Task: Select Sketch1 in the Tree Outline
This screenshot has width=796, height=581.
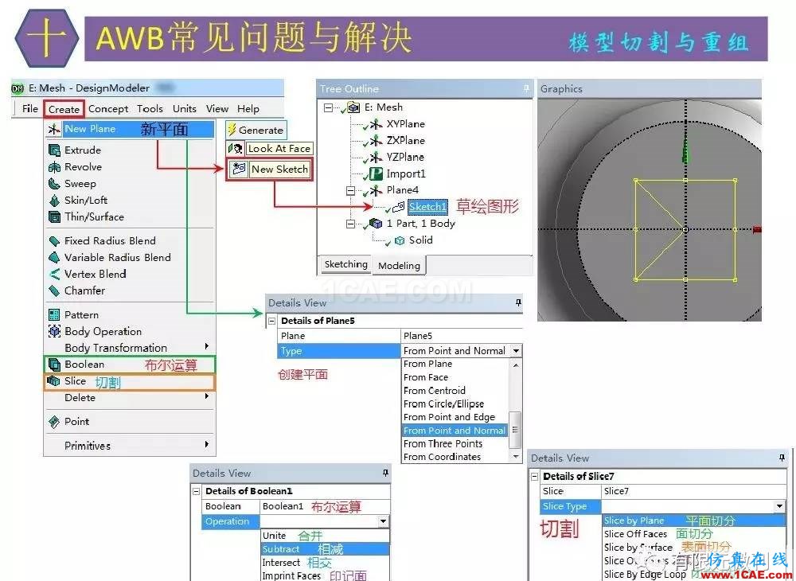Action: 427,207
